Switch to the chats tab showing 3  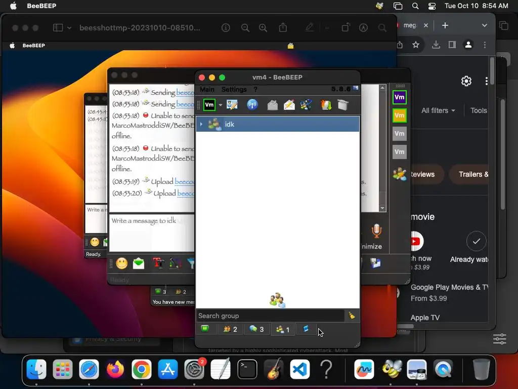256,329
